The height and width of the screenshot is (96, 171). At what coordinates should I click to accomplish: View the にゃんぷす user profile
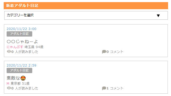click(x=15, y=47)
